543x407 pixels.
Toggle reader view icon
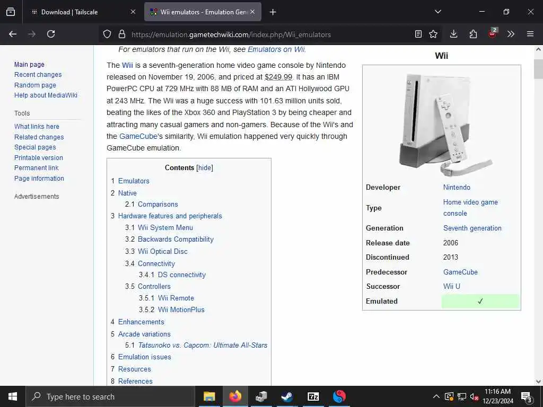point(418,34)
